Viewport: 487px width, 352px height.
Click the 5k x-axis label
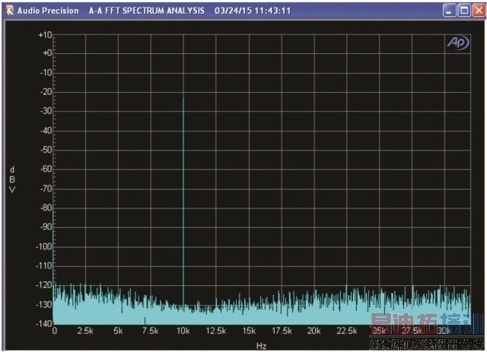118,331
